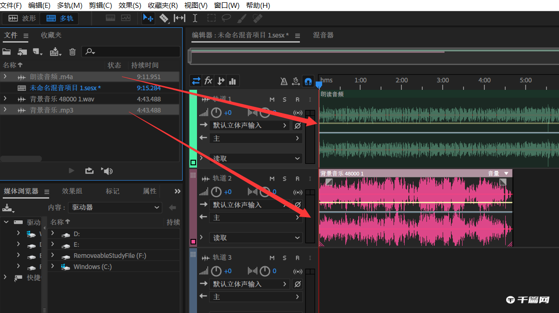Select the Move tool in the toolbar
The image size is (559, 313).
(x=148, y=18)
